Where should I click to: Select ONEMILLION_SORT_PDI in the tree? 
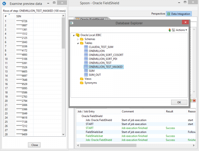point(103,59)
